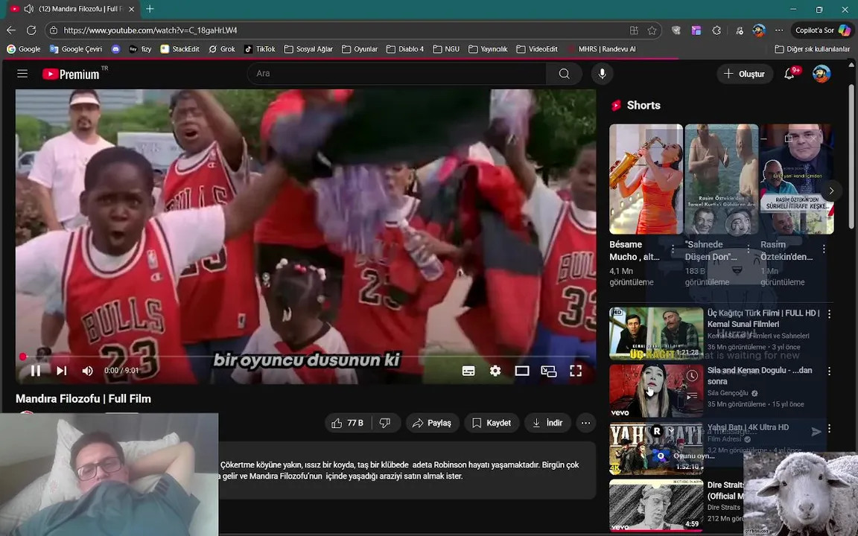This screenshot has height=536, width=858.
Task: Expand Diğer sık kullanılanlar folder
Action: tap(813, 49)
